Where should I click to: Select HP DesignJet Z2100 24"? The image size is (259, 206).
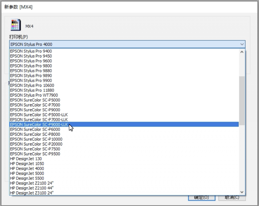124,183
